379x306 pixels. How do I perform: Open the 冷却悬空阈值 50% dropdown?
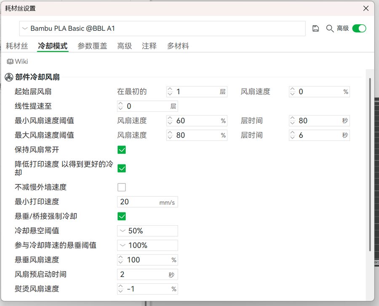click(x=147, y=231)
